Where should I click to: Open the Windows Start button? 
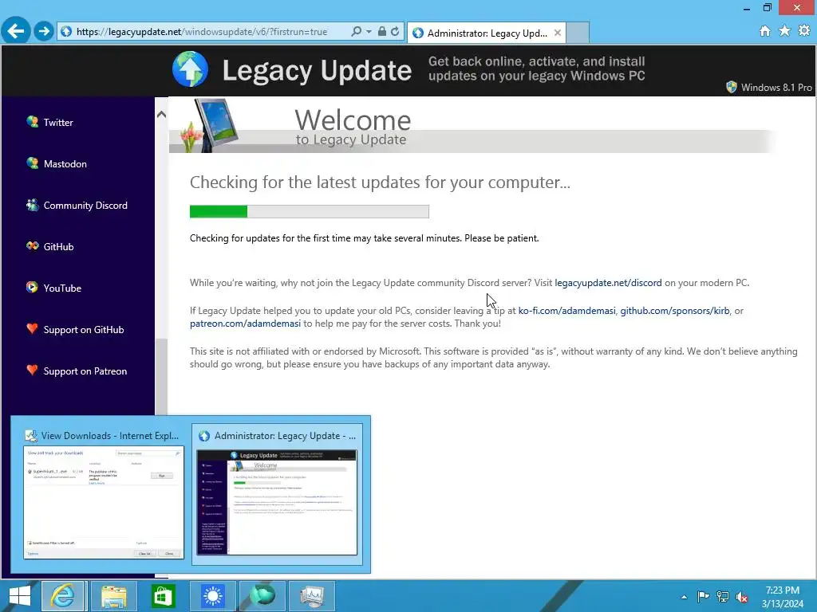click(x=19, y=596)
